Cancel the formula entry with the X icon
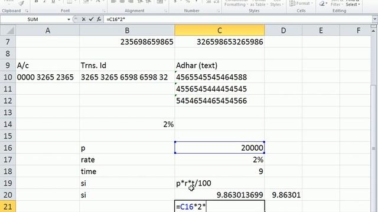Screen dimensions: 378x212 [x=84, y=19]
